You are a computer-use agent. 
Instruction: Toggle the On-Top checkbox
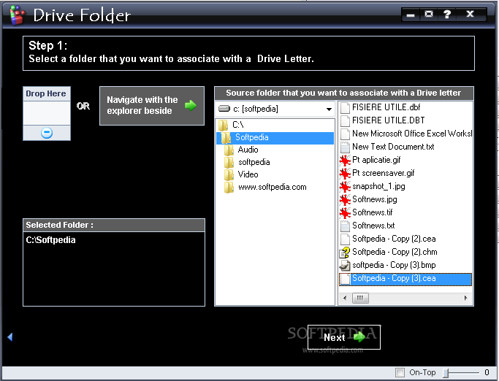tap(400, 372)
